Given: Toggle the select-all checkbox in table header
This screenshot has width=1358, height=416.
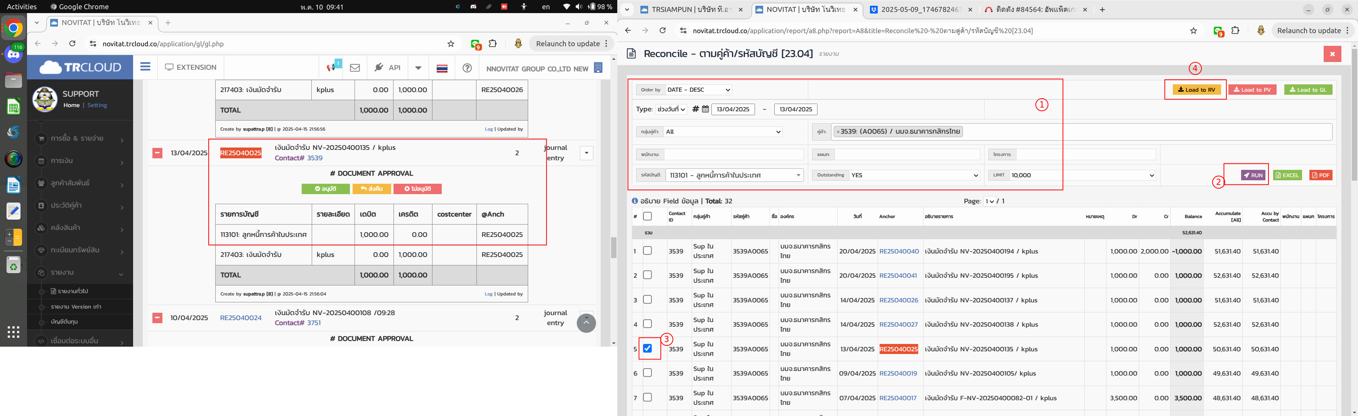Looking at the screenshot, I should 647,216.
